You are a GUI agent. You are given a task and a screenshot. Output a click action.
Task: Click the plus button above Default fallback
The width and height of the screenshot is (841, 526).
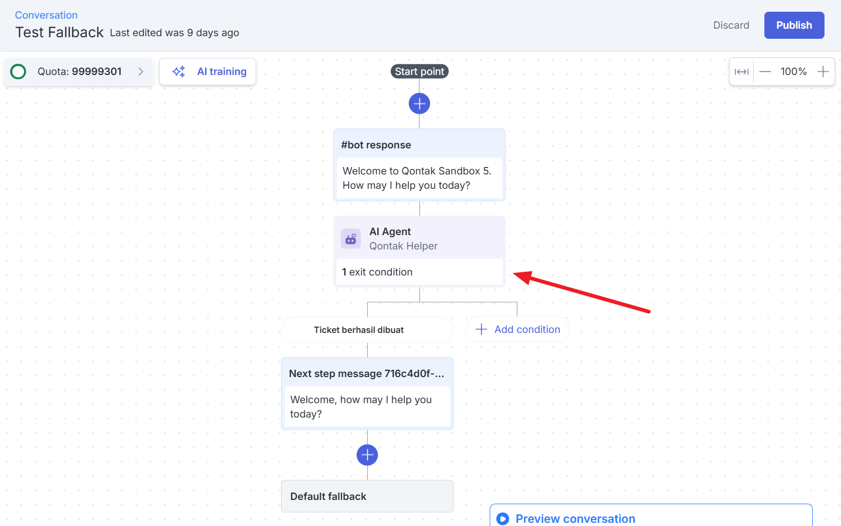click(x=367, y=455)
